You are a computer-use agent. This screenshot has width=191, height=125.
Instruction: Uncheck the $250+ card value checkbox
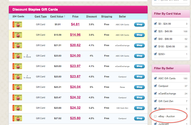[155, 54]
